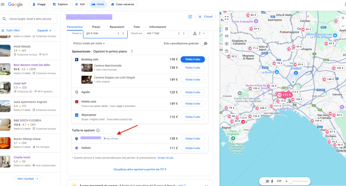Open the Foto tab
Image resolution: width=346 pixels, height=186 pixels.
coord(137,27)
